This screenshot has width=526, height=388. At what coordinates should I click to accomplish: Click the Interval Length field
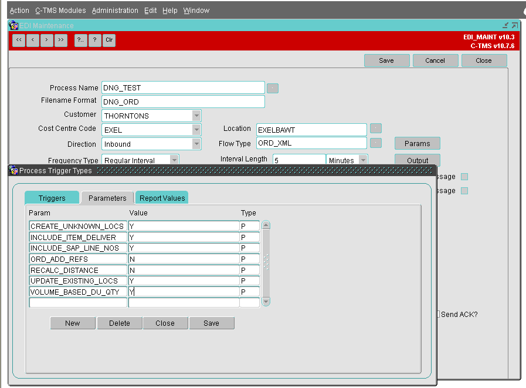299,160
